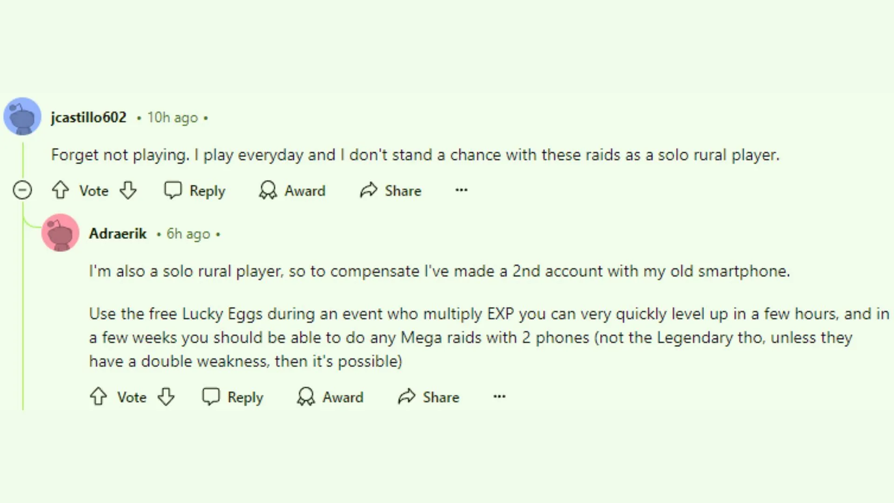Click the downvote icon on jcastillo602's comment
The height and width of the screenshot is (503, 894).
tap(129, 191)
